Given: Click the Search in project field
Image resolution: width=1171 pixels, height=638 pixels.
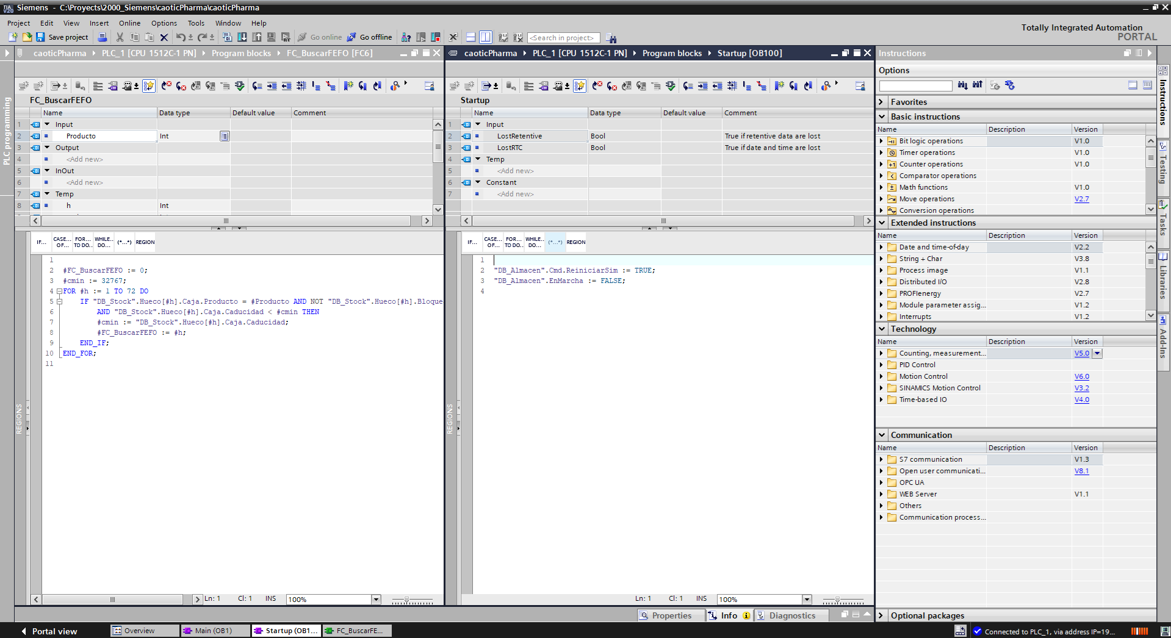Looking at the screenshot, I should [x=563, y=38].
